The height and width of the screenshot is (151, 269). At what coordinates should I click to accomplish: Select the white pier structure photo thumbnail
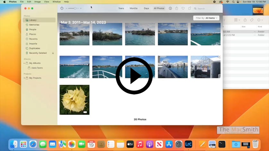tap(205, 67)
